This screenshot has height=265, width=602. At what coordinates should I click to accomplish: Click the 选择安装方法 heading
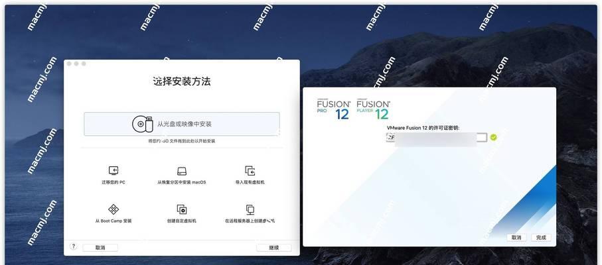(x=182, y=81)
